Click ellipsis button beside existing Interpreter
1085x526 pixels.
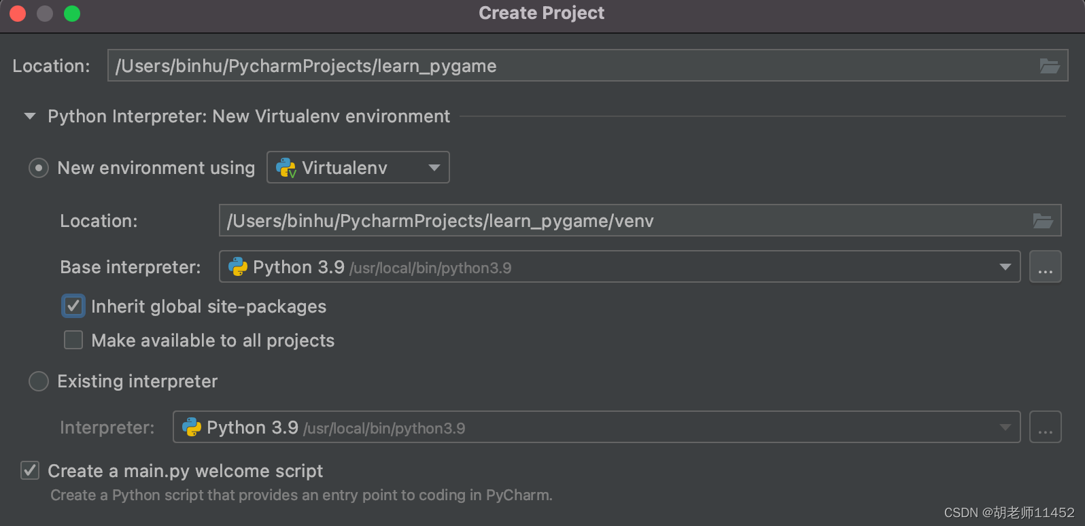point(1046,427)
